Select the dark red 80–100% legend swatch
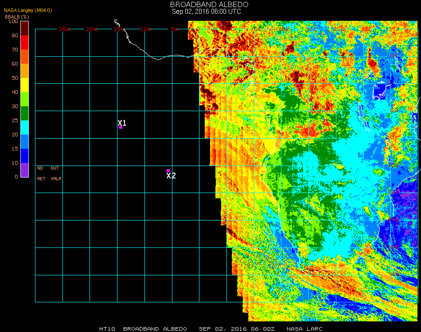 25,28
